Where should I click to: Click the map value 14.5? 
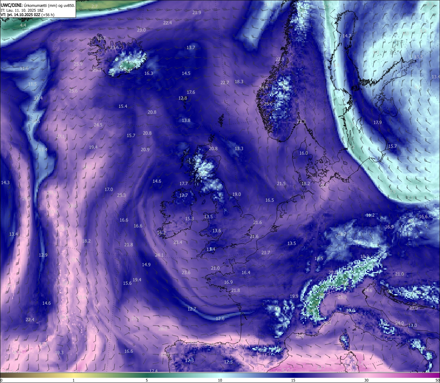tap(186, 74)
